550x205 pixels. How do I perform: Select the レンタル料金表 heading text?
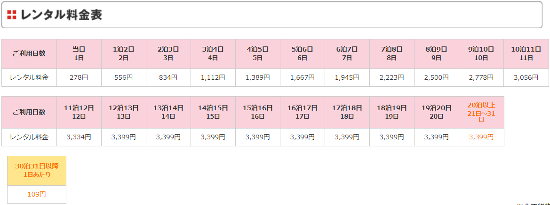coord(61,15)
